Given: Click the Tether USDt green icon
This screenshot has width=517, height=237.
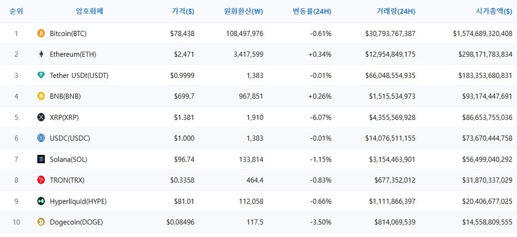Looking at the screenshot, I should pyautogui.click(x=41, y=75).
